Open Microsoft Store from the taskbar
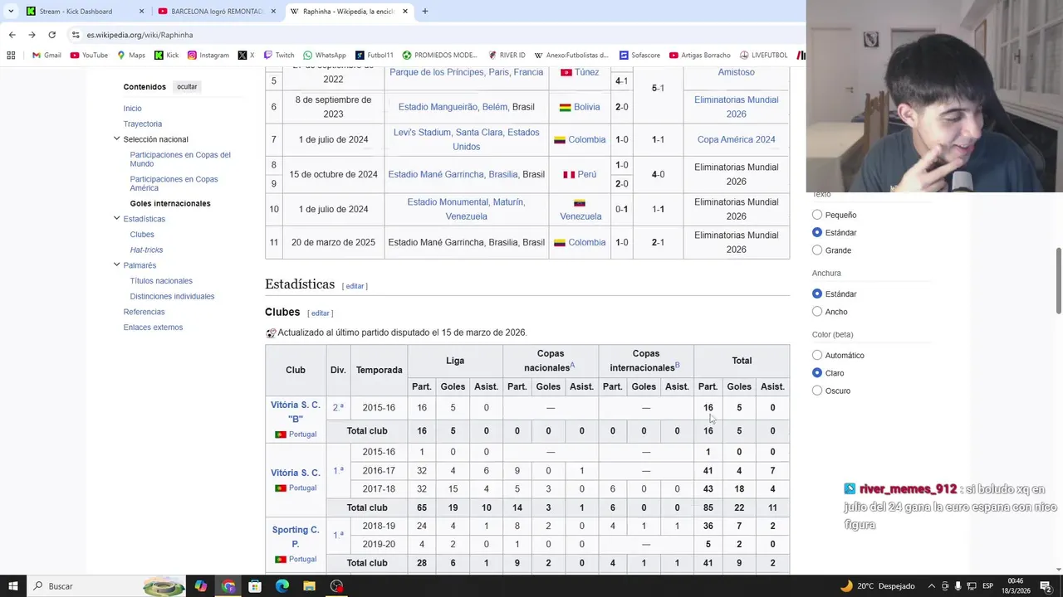The image size is (1063, 597). click(255, 586)
